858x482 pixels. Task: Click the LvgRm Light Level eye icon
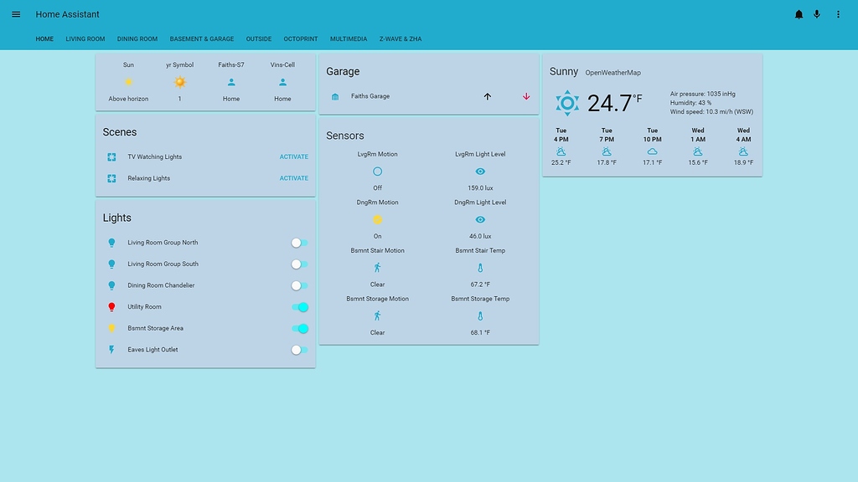point(479,171)
